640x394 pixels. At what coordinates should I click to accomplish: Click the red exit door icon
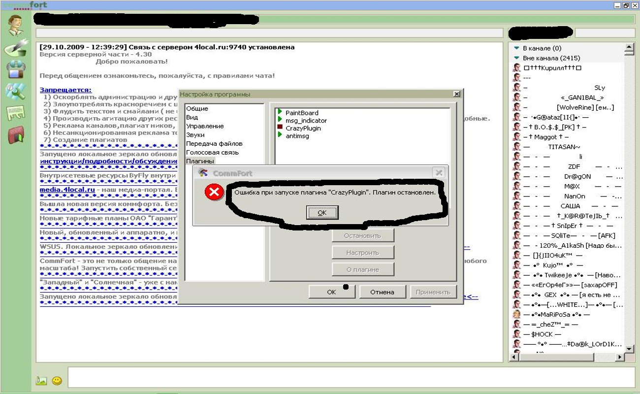coord(16,134)
